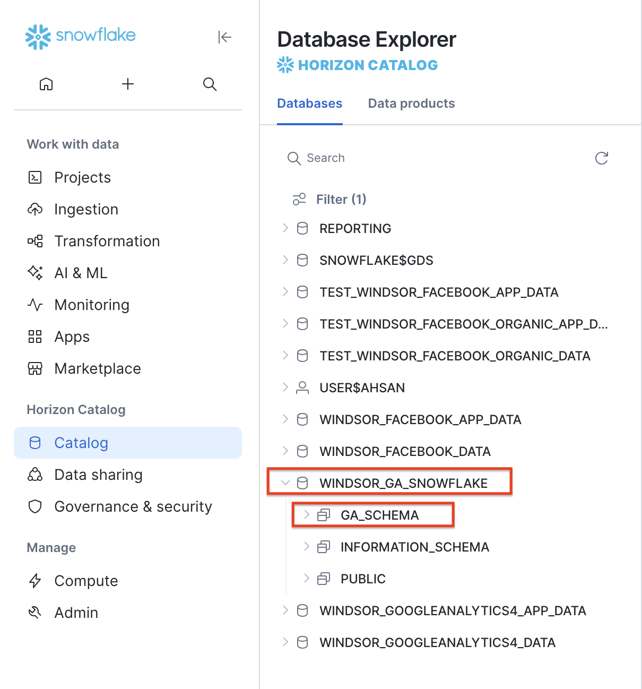Open Transformation in the sidebar
The height and width of the screenshot is (689, 642).
click(128, 241)
